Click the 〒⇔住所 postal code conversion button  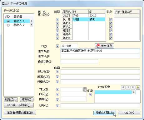(104, 46)
